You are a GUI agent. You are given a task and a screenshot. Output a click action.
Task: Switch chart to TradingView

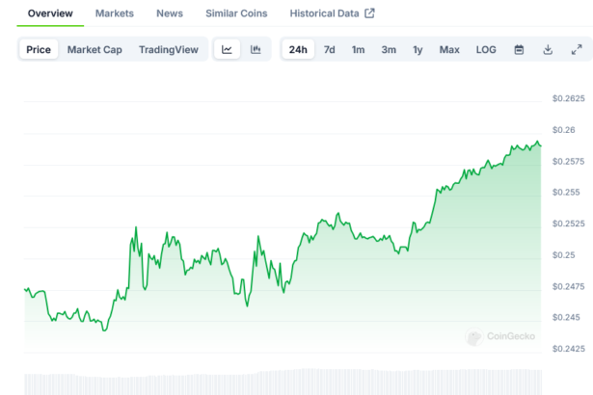168,50
